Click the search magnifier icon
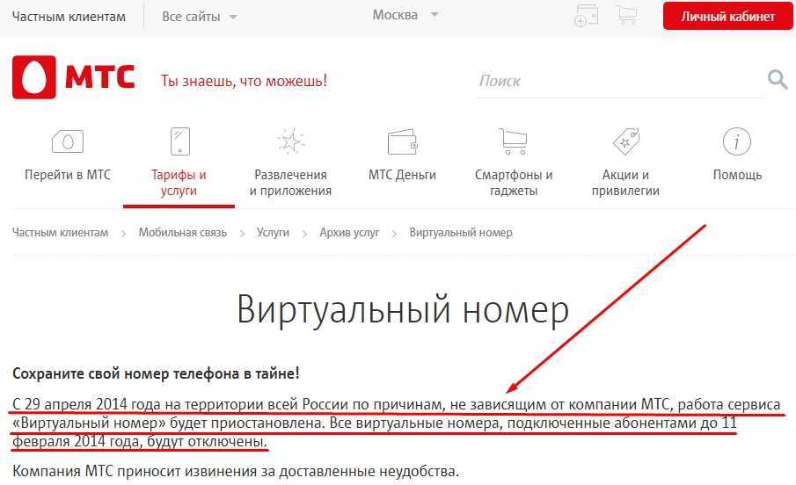Viewport: 796px width, 485px height. pyautogui.click(x=778, y=80)
